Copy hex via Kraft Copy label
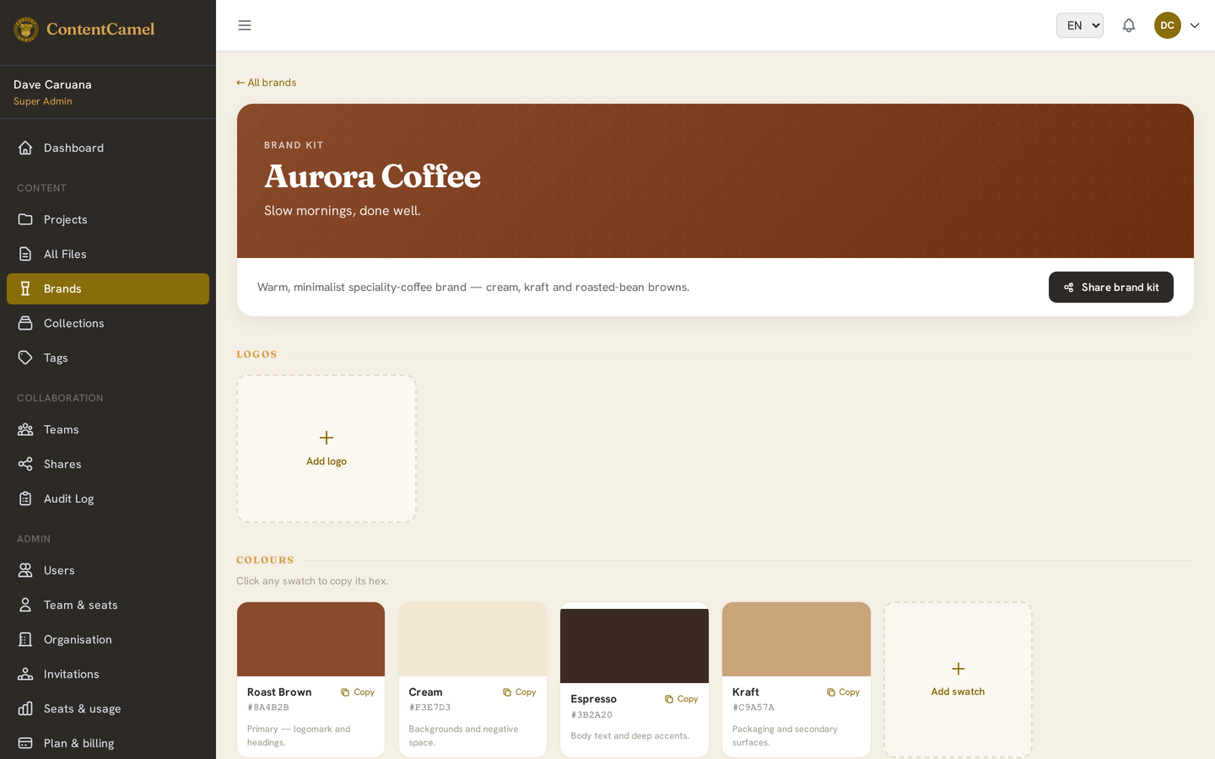1215x759 pixels. point(849,692)
